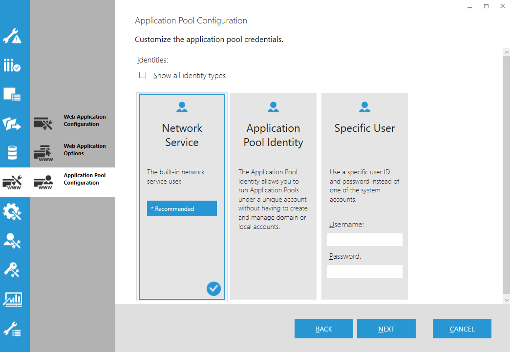Click the Application Pool Configuration heading
The image size is (510, 352).
pos(191,21)
